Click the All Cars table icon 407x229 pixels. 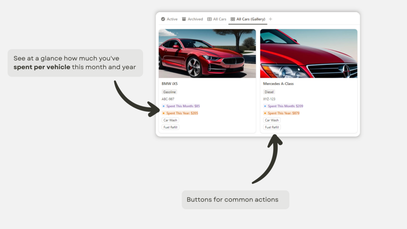(x=209, y=19)
